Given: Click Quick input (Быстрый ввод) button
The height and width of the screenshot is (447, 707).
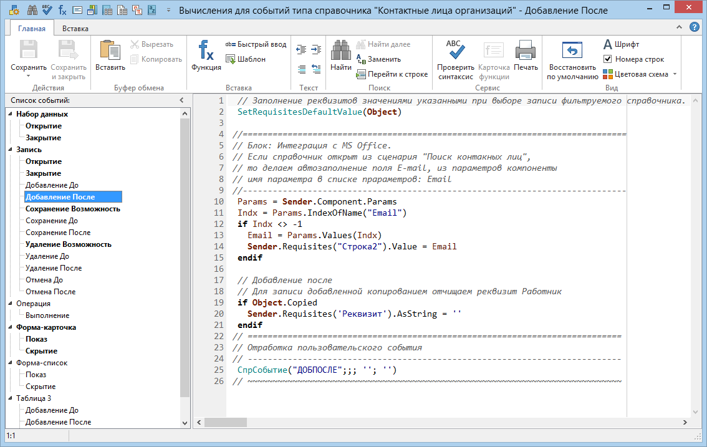Looking at the screenshot, I should 256,44.
